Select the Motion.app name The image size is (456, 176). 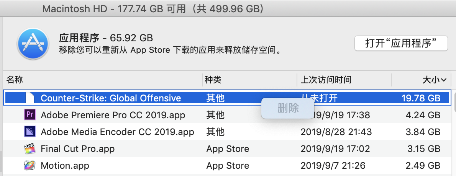(x=65, y=165)
